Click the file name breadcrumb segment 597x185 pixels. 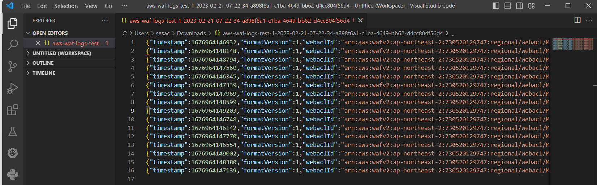333,33
